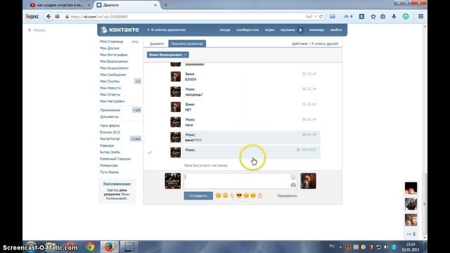Open игры in VK header
This screenshot has height=253, width=450.
[x=269, y=30]
